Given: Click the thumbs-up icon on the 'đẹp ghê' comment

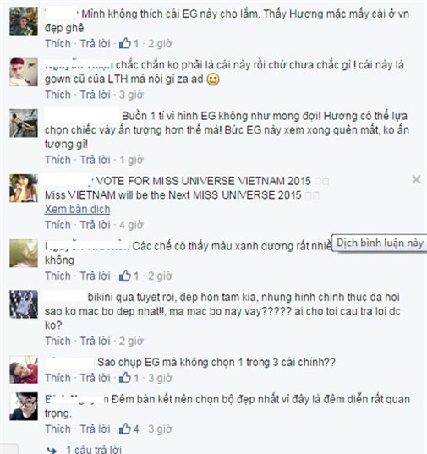Looking at the screenshot, I should click(x=125, y=43).
